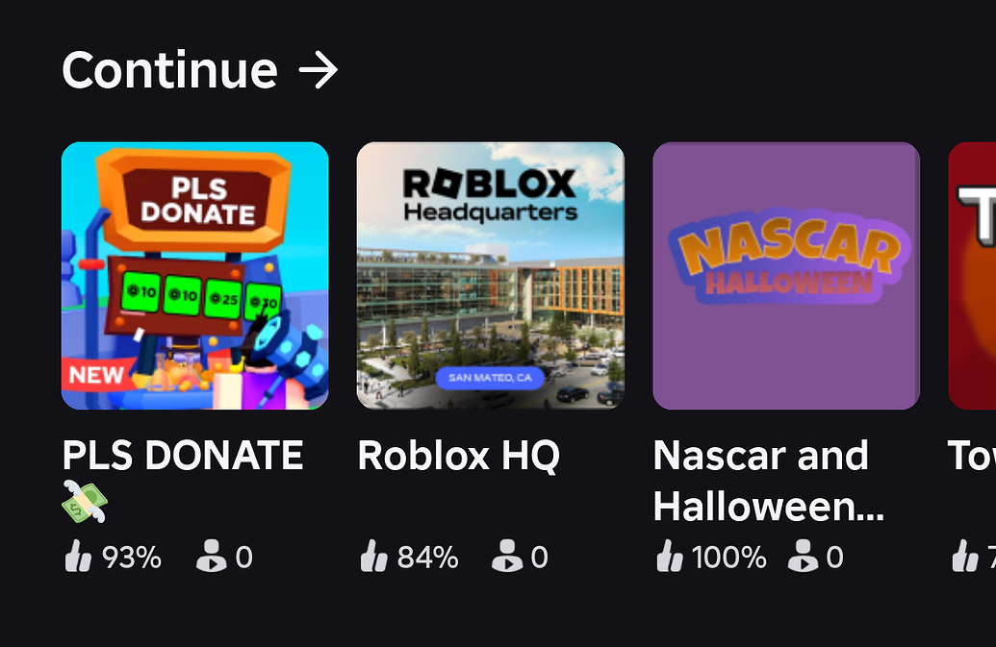Click the thumbs-up icon under Roblox HQ

(x=376, y=557)
